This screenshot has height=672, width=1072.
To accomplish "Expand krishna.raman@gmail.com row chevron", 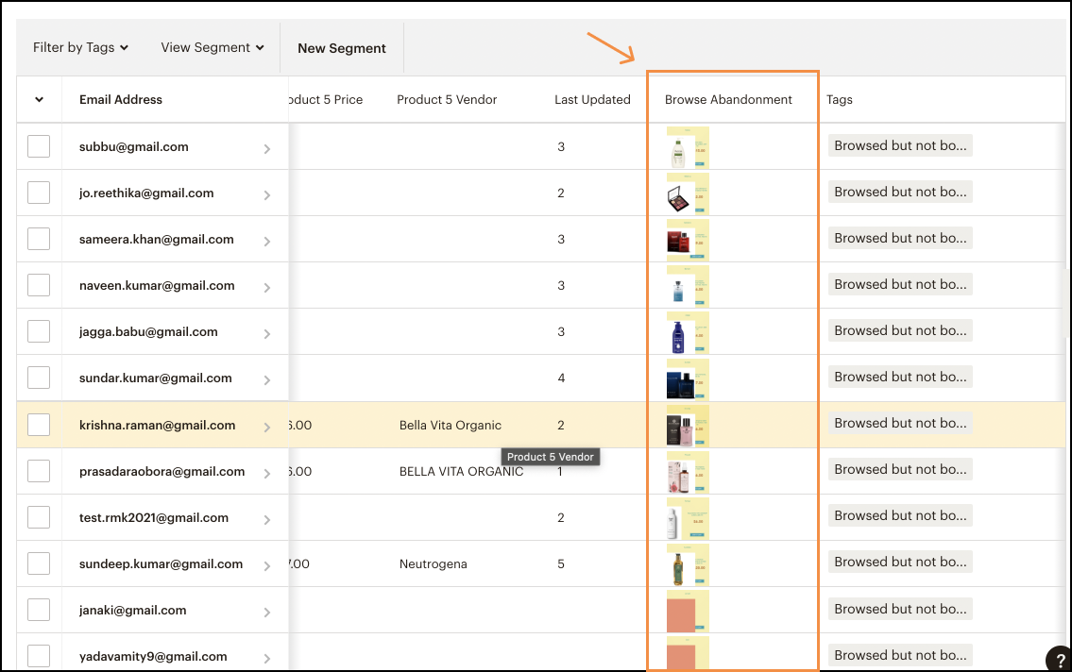I will click(267, 428).
